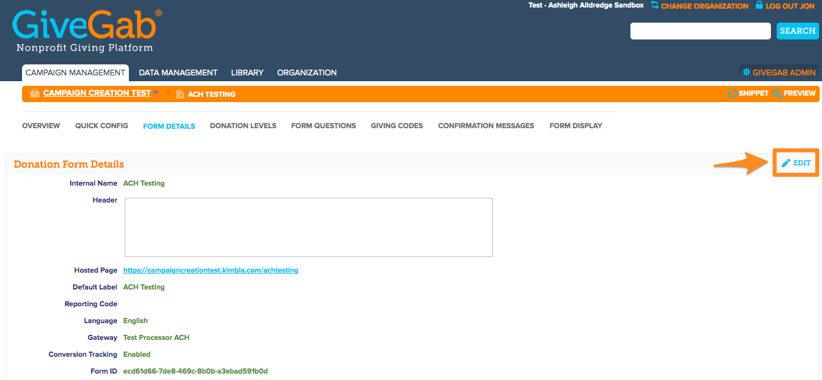
Task: Select the Form Details sub-tab
Action: 169,126
